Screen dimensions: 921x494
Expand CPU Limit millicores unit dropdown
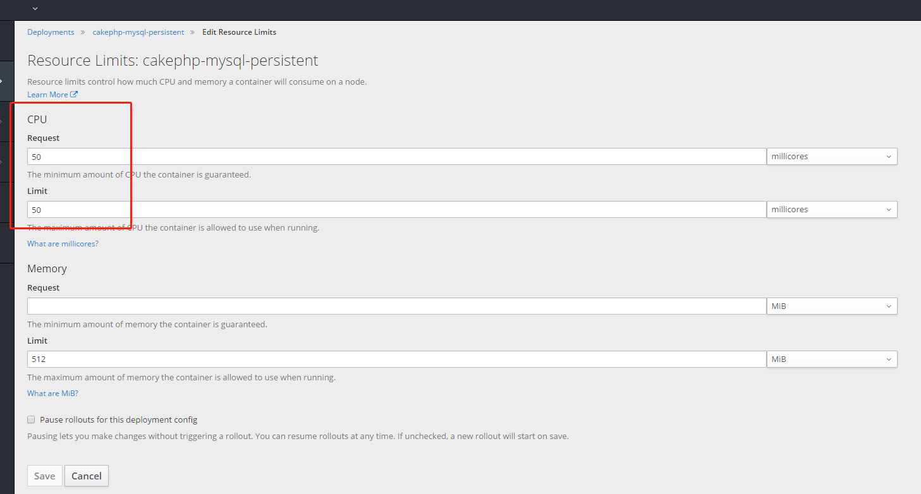pos(831,210)
